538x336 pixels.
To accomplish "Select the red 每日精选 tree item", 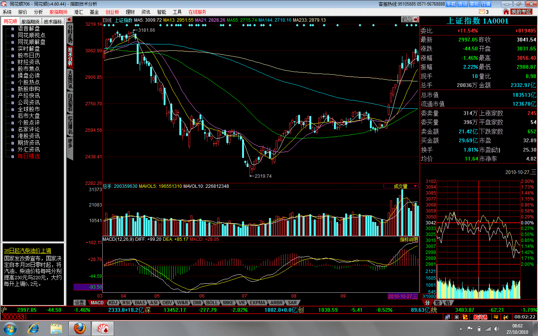I will [x=28, y=156].
